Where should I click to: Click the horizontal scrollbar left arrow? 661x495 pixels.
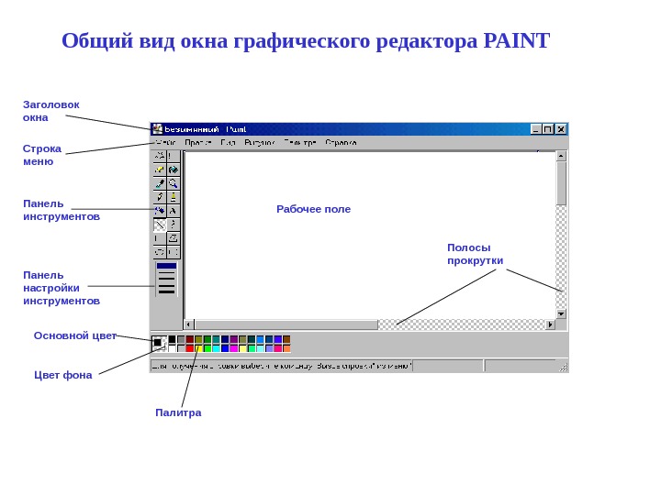point(189,324)
